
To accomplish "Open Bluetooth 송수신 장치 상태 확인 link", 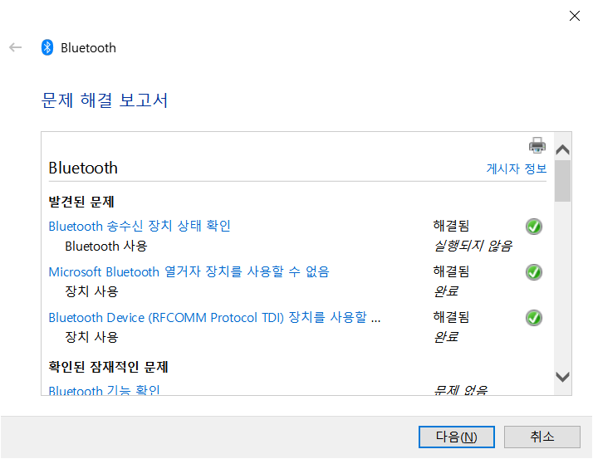I will 140,226.
